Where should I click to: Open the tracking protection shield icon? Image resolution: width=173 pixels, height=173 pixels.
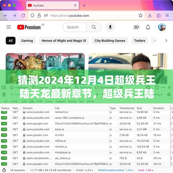pos(33,16)
